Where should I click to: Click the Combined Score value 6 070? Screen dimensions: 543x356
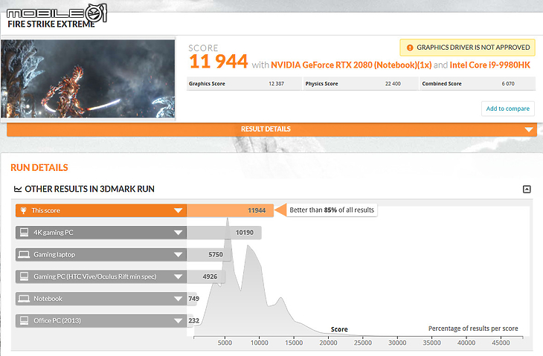tap(508, 84)
